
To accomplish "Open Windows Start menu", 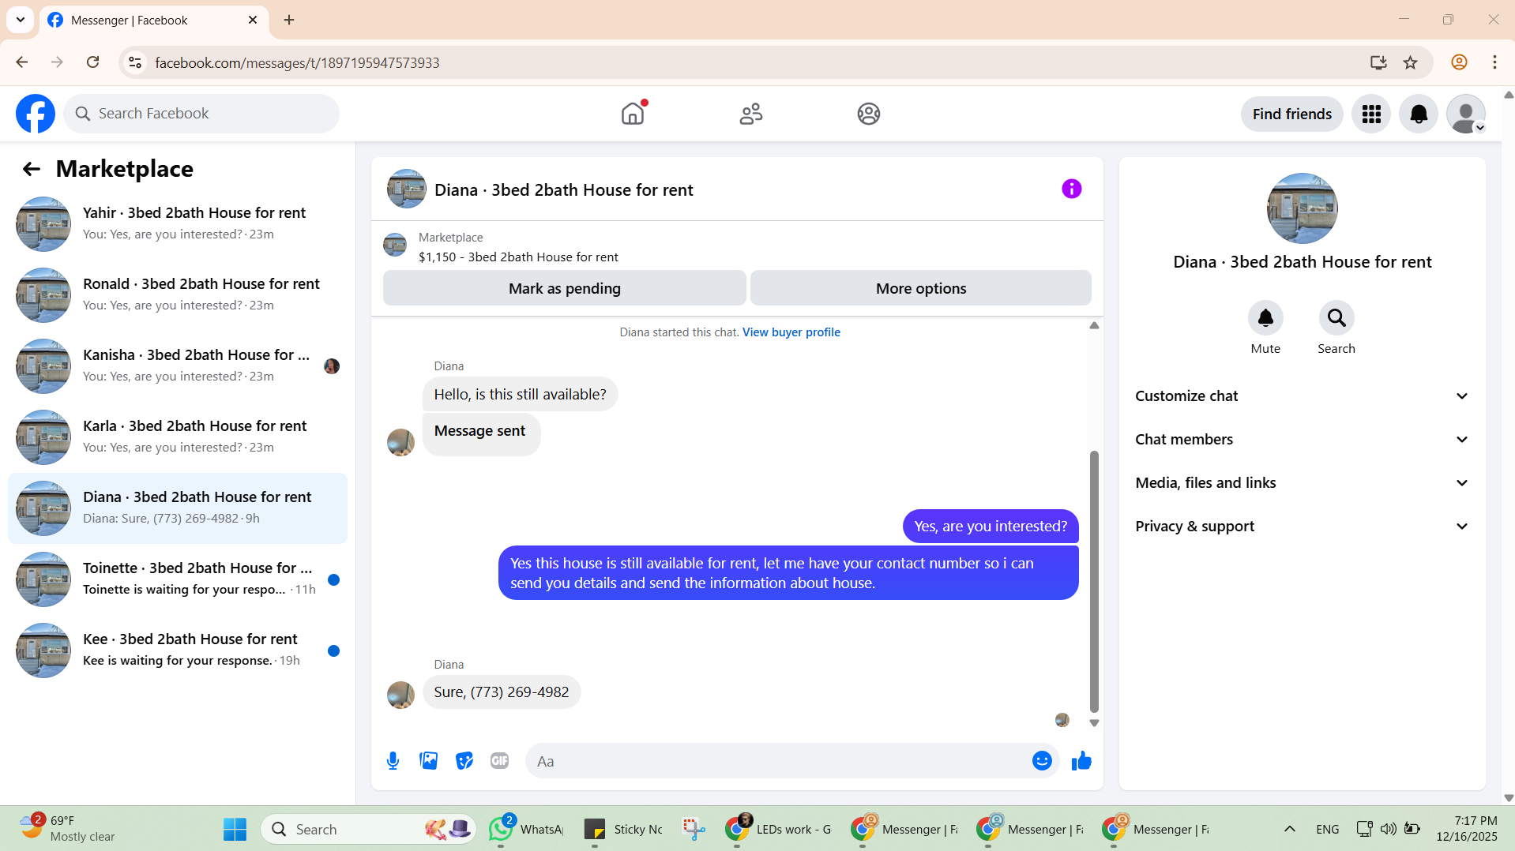I will pos(235,829).
